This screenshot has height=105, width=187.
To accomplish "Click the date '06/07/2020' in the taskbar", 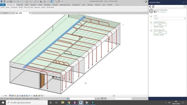I will [176, 104].
